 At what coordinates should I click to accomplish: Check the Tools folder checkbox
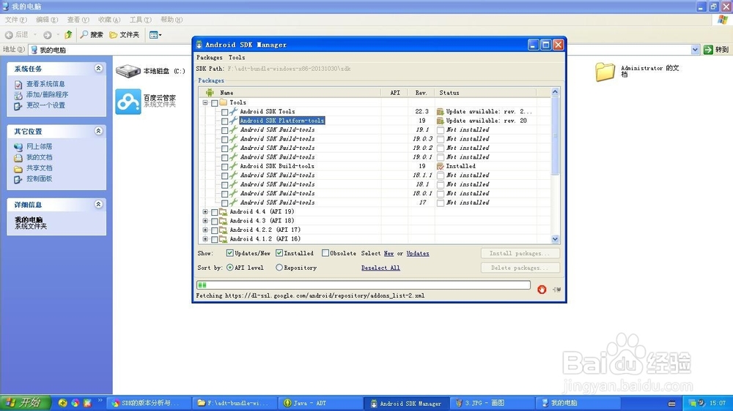(215, 102)
